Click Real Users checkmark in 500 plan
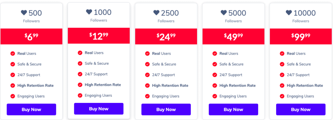The image size is (333, 120). (13, 53)
